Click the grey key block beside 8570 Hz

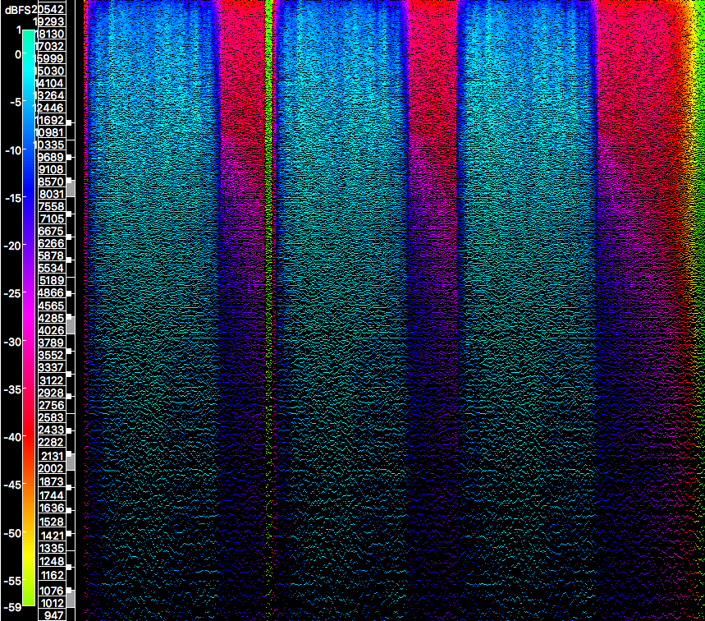coord(71,189)
